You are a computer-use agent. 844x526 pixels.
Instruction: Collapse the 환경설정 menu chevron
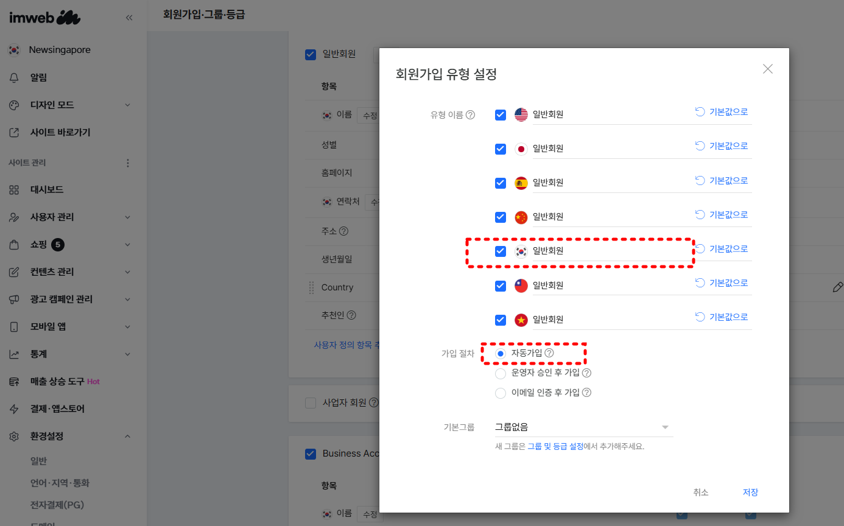tap(128, 437)
